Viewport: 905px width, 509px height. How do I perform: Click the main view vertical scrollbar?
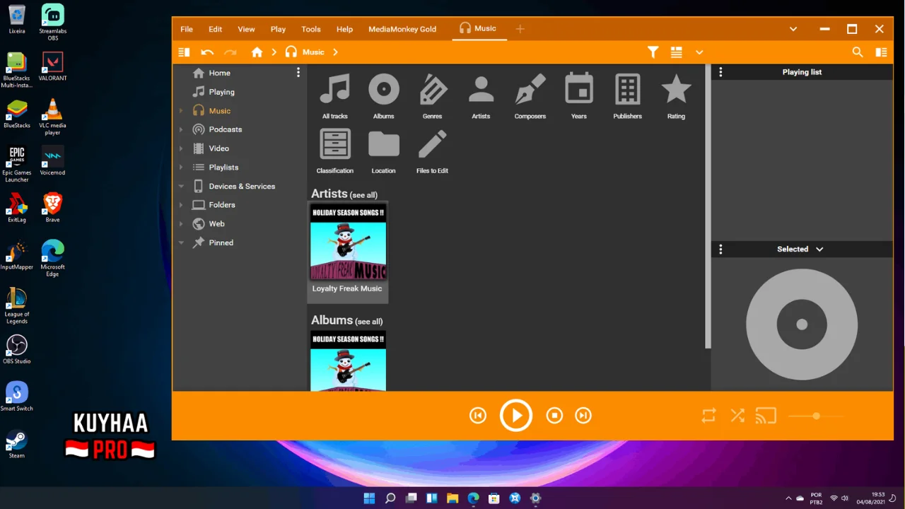coord(708,206)
